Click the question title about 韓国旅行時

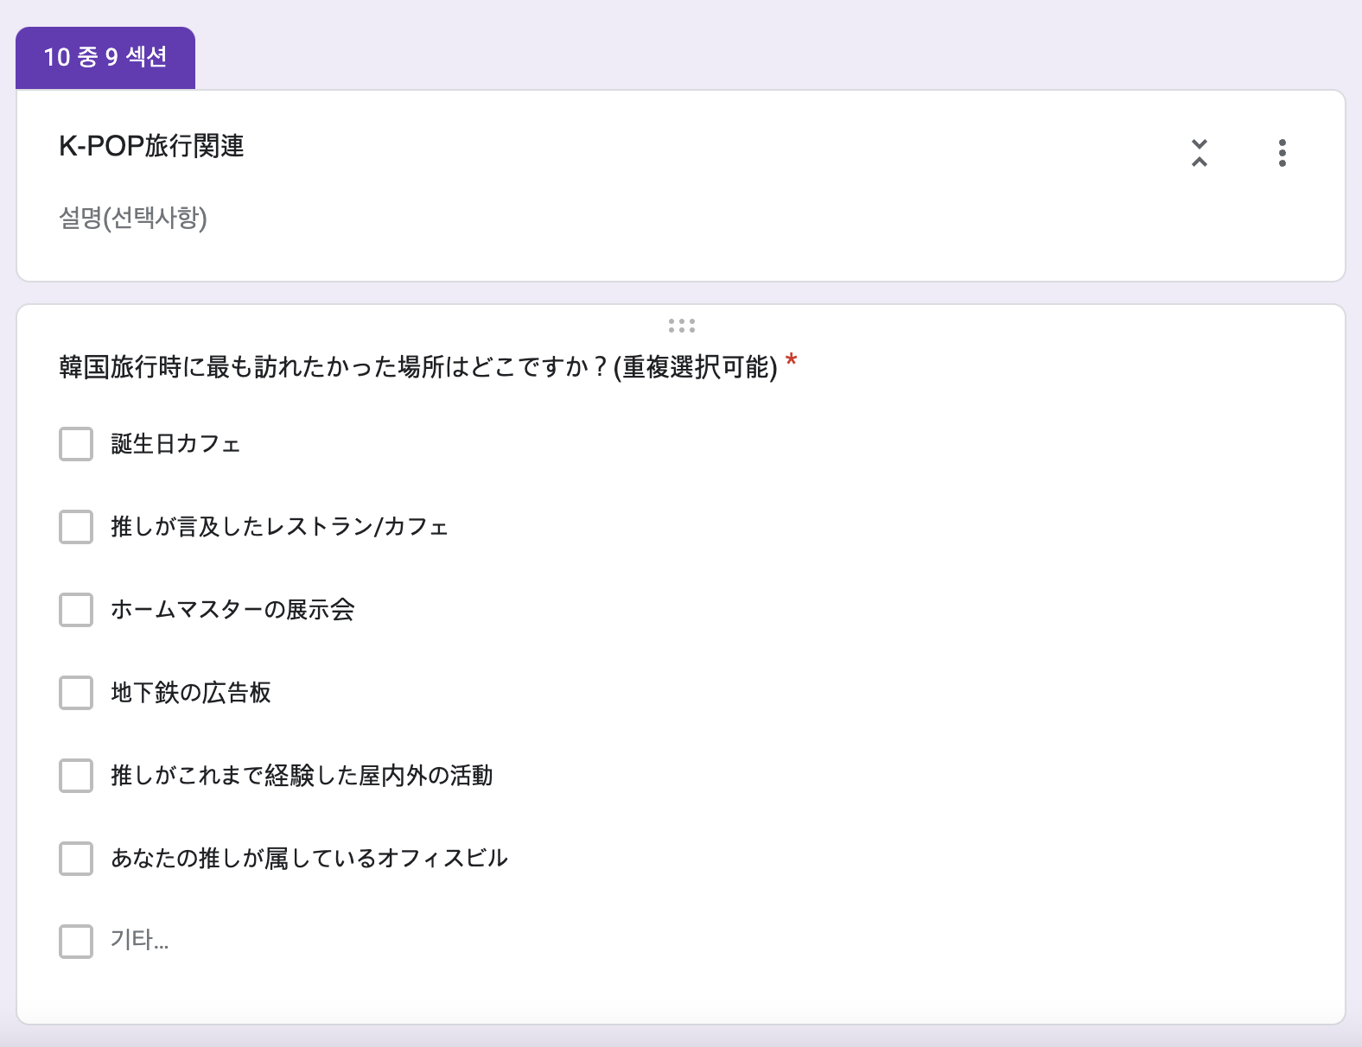coord(418,367)
